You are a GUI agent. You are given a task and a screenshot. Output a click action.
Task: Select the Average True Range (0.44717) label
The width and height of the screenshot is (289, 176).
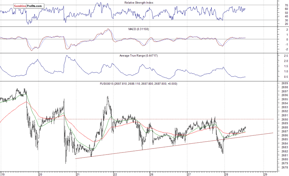pos(138,56)
